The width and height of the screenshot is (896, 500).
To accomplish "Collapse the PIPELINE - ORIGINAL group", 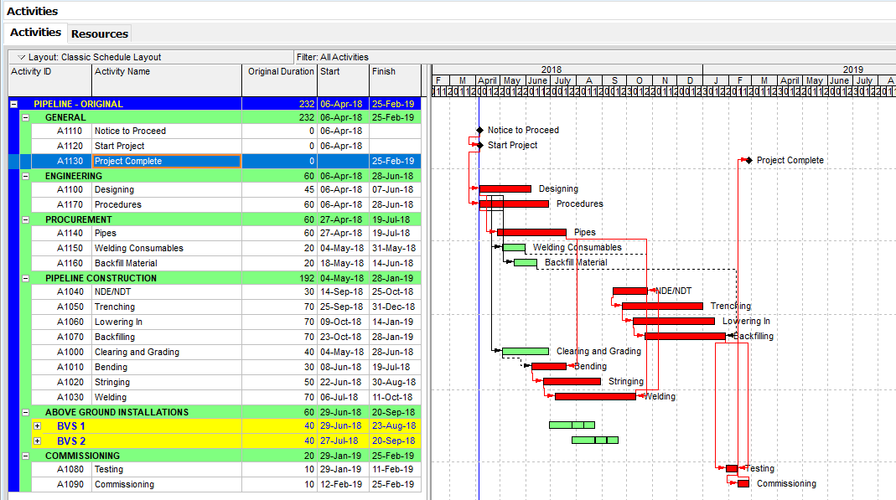I will click(x=13, y=104).
